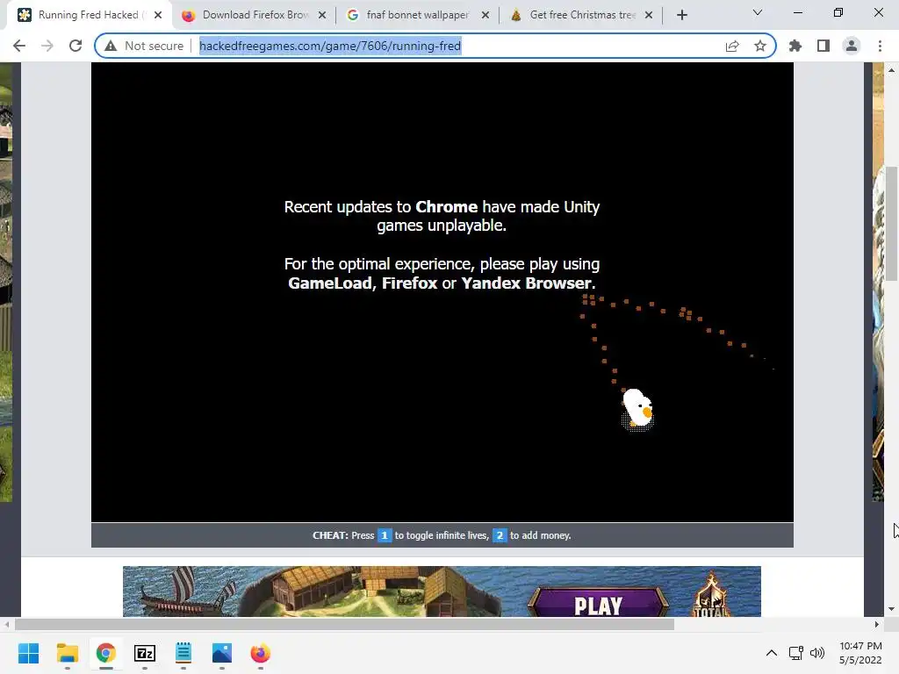Reload the current page
Viewport: 899px width, 674px height.
(76, 46)
